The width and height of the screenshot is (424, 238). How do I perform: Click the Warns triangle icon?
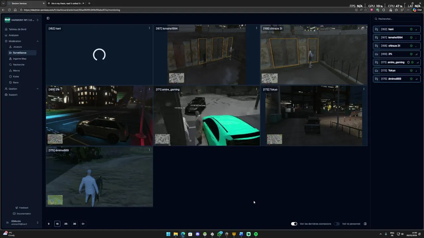pos(11,71)
